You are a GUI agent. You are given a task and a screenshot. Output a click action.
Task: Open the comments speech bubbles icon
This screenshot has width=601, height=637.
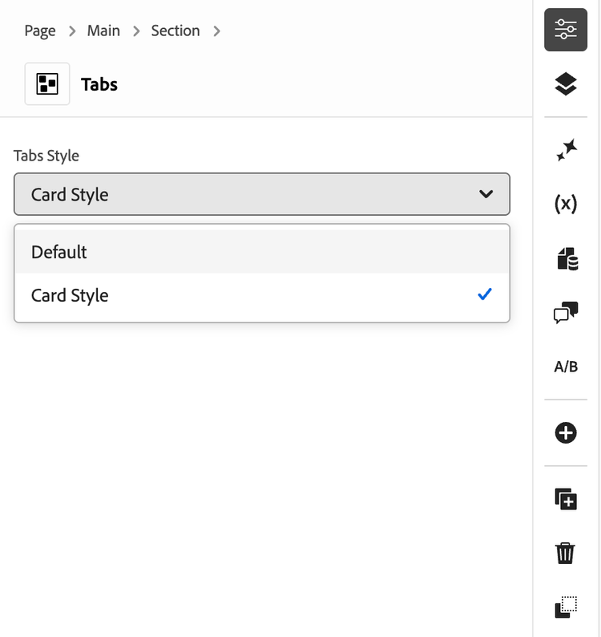pos(566,313)
